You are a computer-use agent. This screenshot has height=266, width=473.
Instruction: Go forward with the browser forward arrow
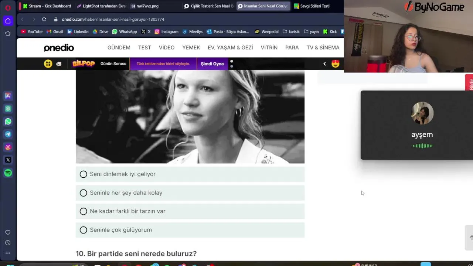[34, 19]
